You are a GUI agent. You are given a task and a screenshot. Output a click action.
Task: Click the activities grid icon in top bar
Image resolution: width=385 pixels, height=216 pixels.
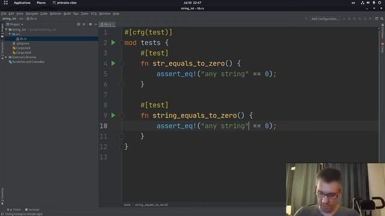pyautogui.click(x=5, y=2)
